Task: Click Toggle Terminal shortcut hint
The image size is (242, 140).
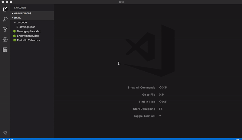Action: [148, 116]
